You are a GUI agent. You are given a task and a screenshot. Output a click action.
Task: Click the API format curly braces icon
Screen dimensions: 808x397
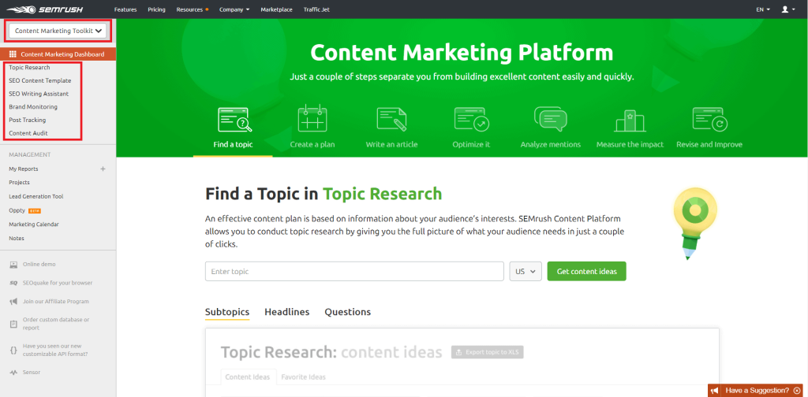point(13,351)
